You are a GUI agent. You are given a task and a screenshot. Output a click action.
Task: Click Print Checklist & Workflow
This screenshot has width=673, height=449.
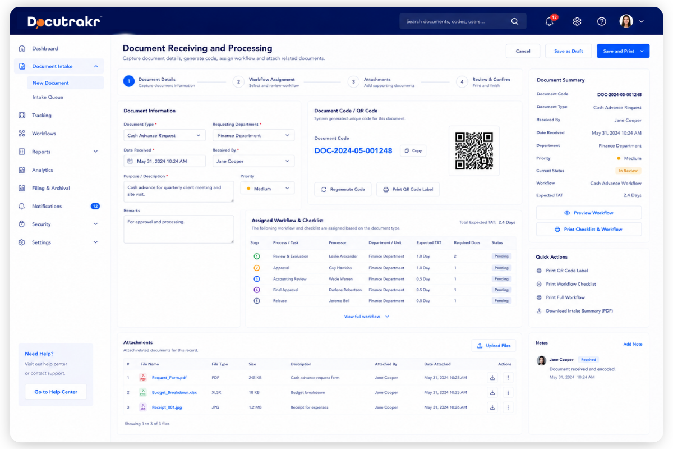pyautogui.click(x=589, y=229)
